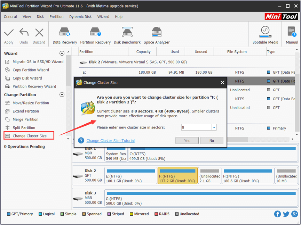Screen dimensions: 301x225
Task: Open the Dynamic Disk menu
Action: point(80,16)
